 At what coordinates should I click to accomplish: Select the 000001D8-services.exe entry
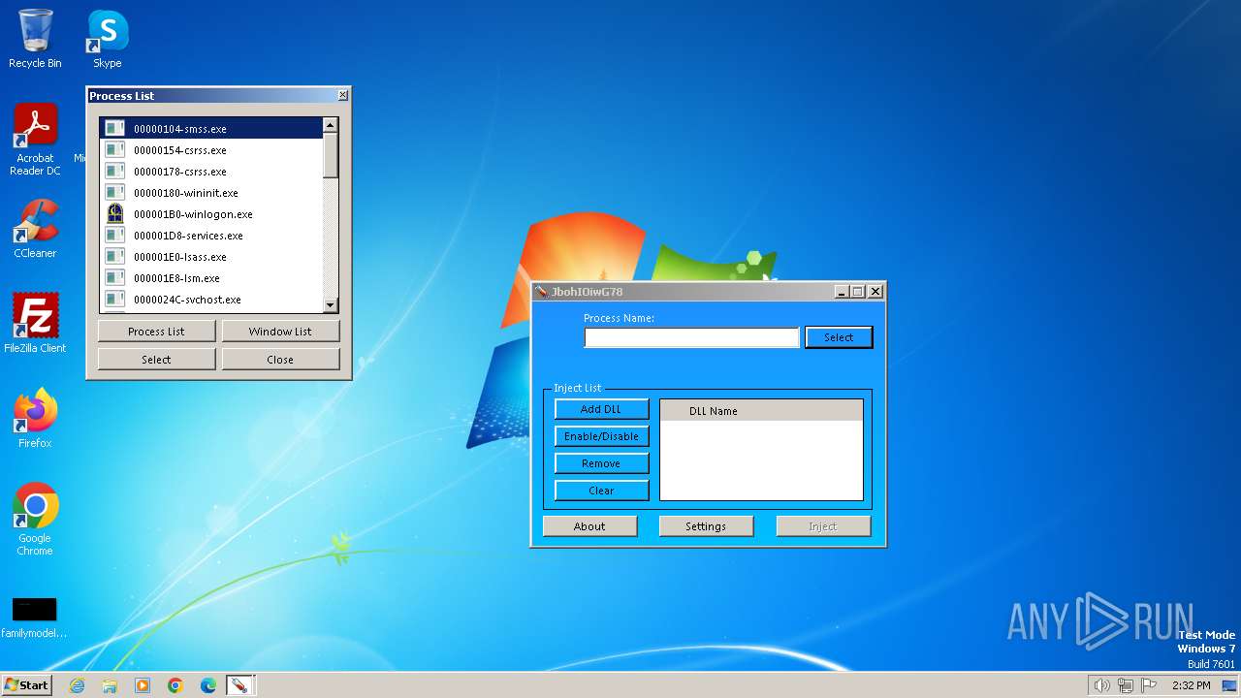pyautogui.click(x=211, y=235)
